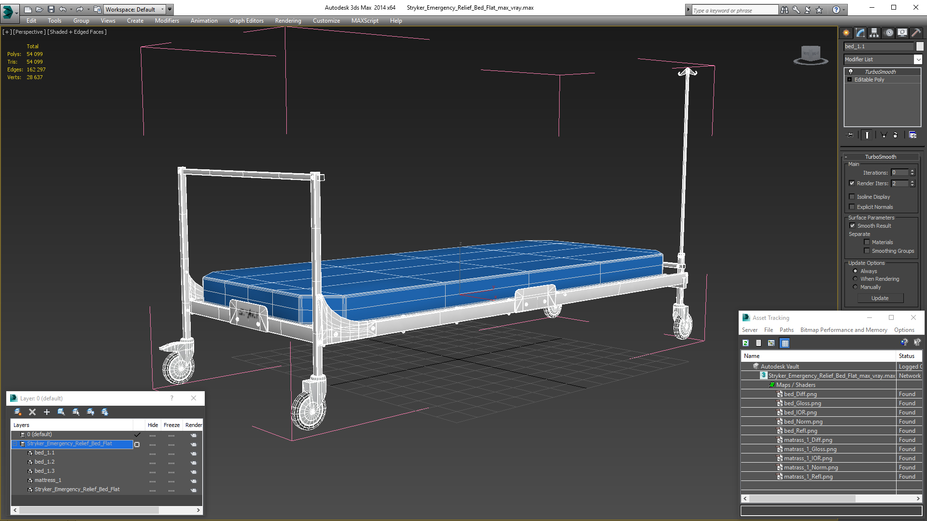Open the Rendering menu
Screen dimensions: 927x521
[x=288, y=21]
